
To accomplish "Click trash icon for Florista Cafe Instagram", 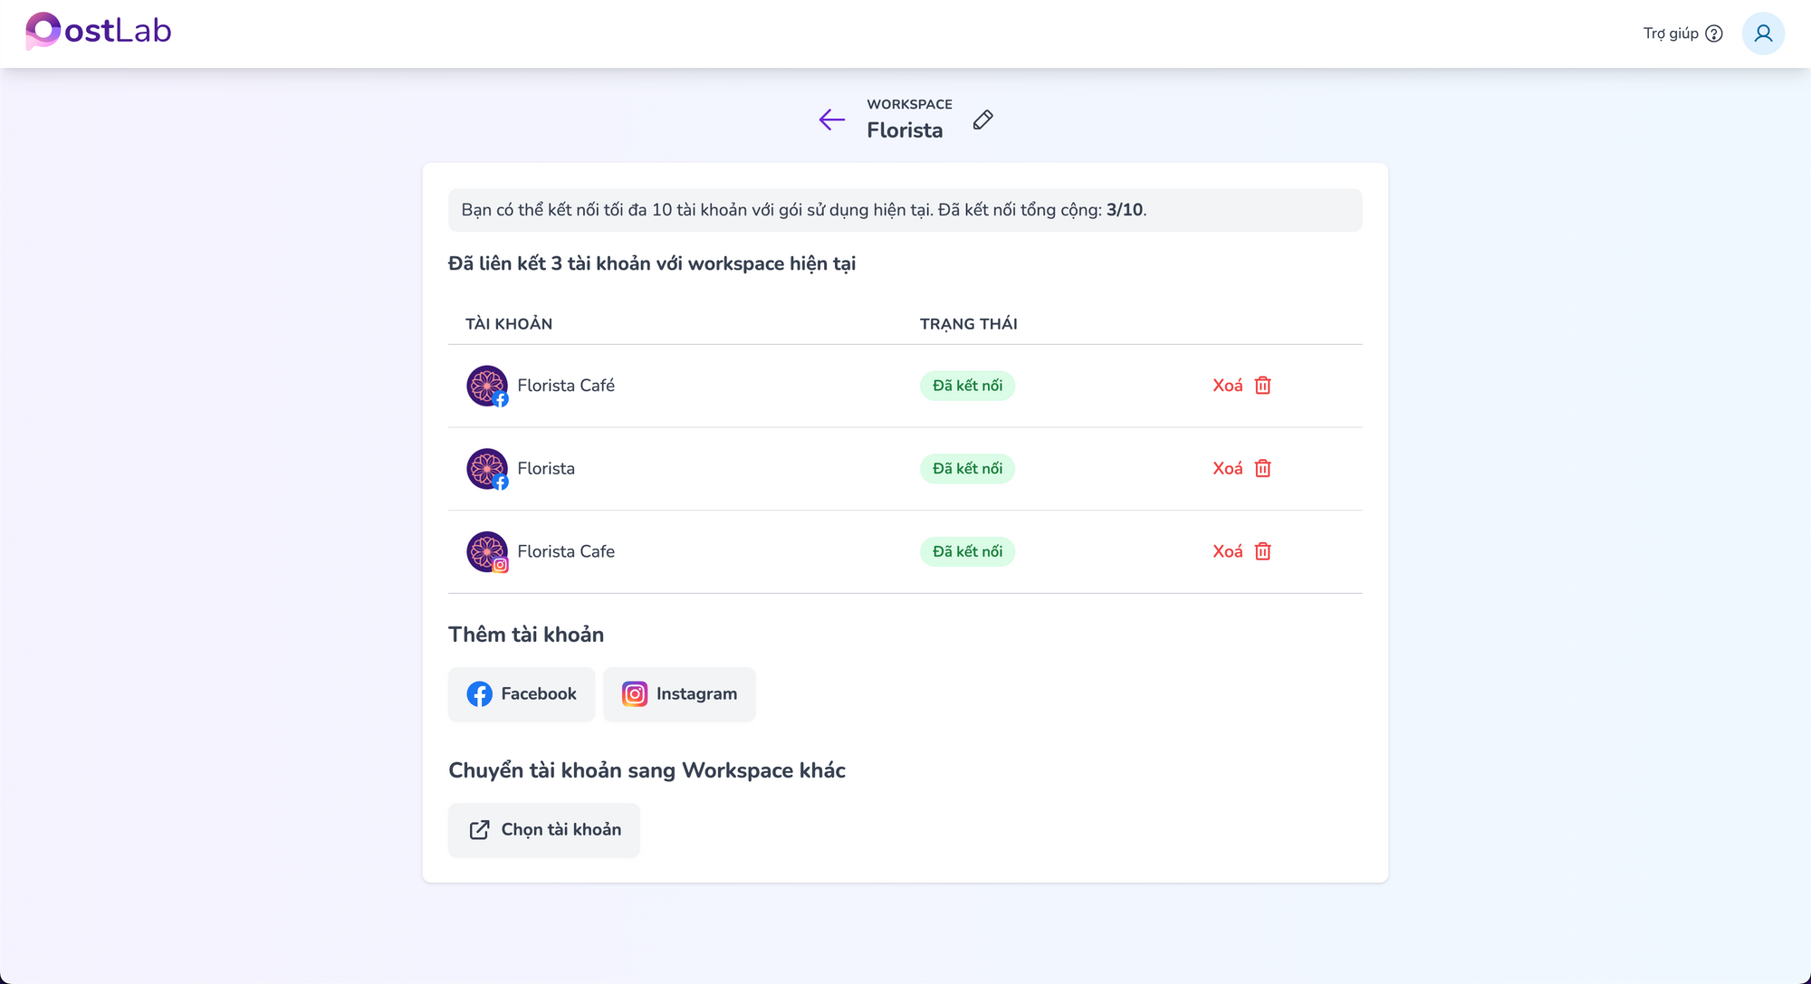I will (1262, 551).
